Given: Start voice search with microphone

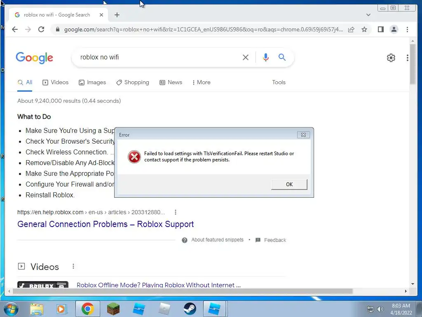Looking at the screenshot, I should 266,57.
